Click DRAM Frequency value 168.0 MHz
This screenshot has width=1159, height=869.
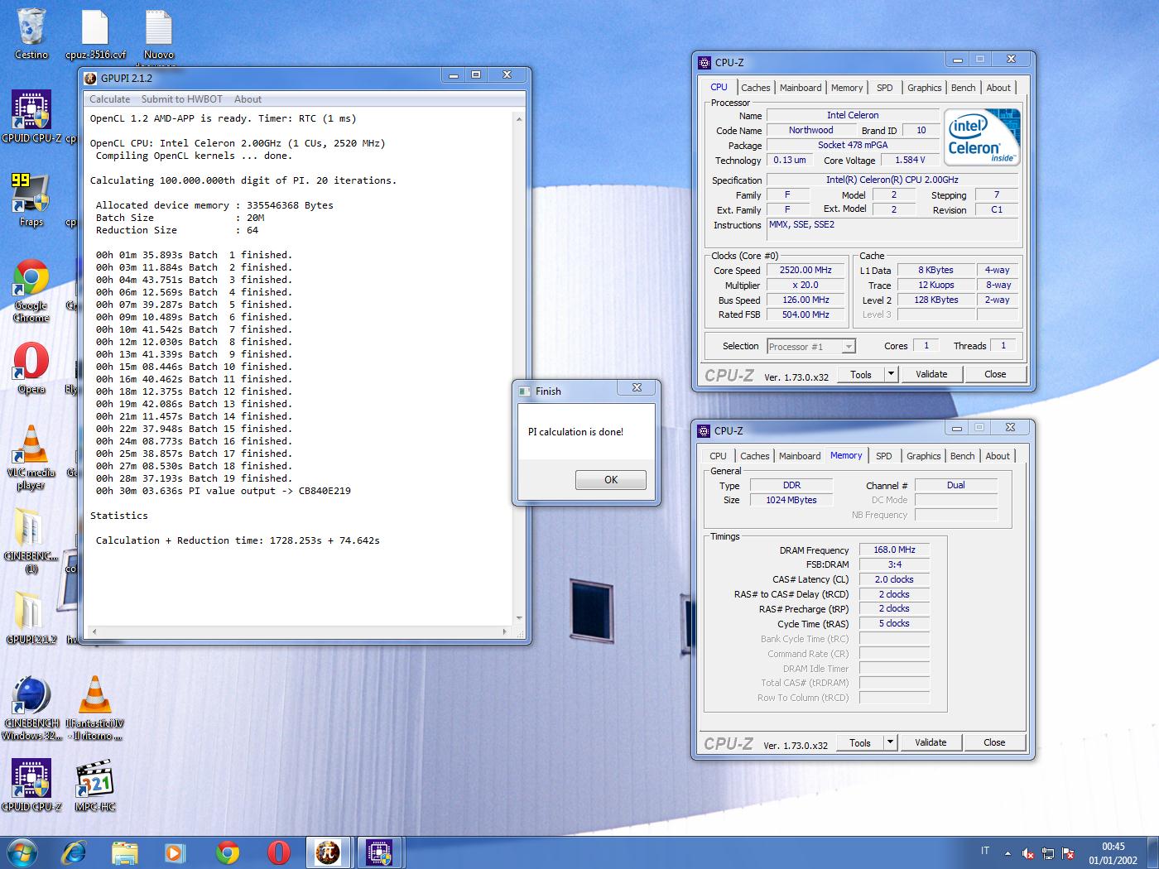[x=894, y=550]
